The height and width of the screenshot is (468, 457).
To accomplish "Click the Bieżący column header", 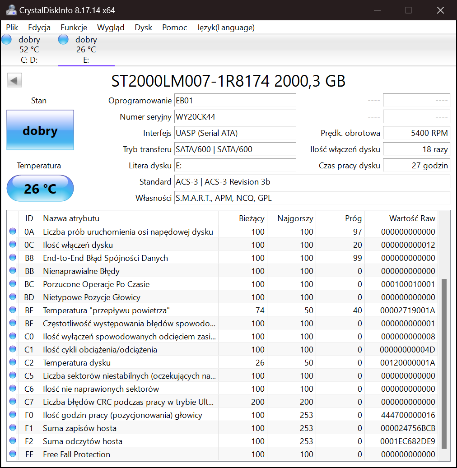I will tap(243, 218).
